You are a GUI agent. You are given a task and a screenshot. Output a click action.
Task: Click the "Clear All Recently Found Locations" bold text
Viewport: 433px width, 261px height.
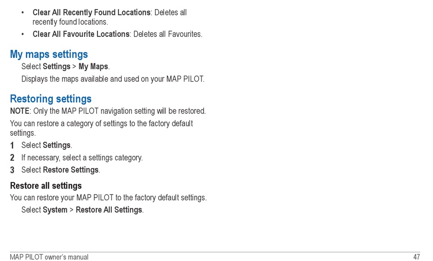pos(91,12)
